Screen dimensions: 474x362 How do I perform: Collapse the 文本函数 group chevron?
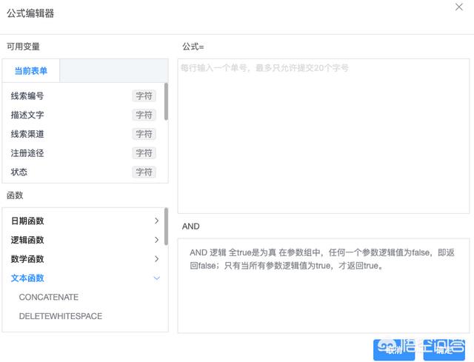156,278
